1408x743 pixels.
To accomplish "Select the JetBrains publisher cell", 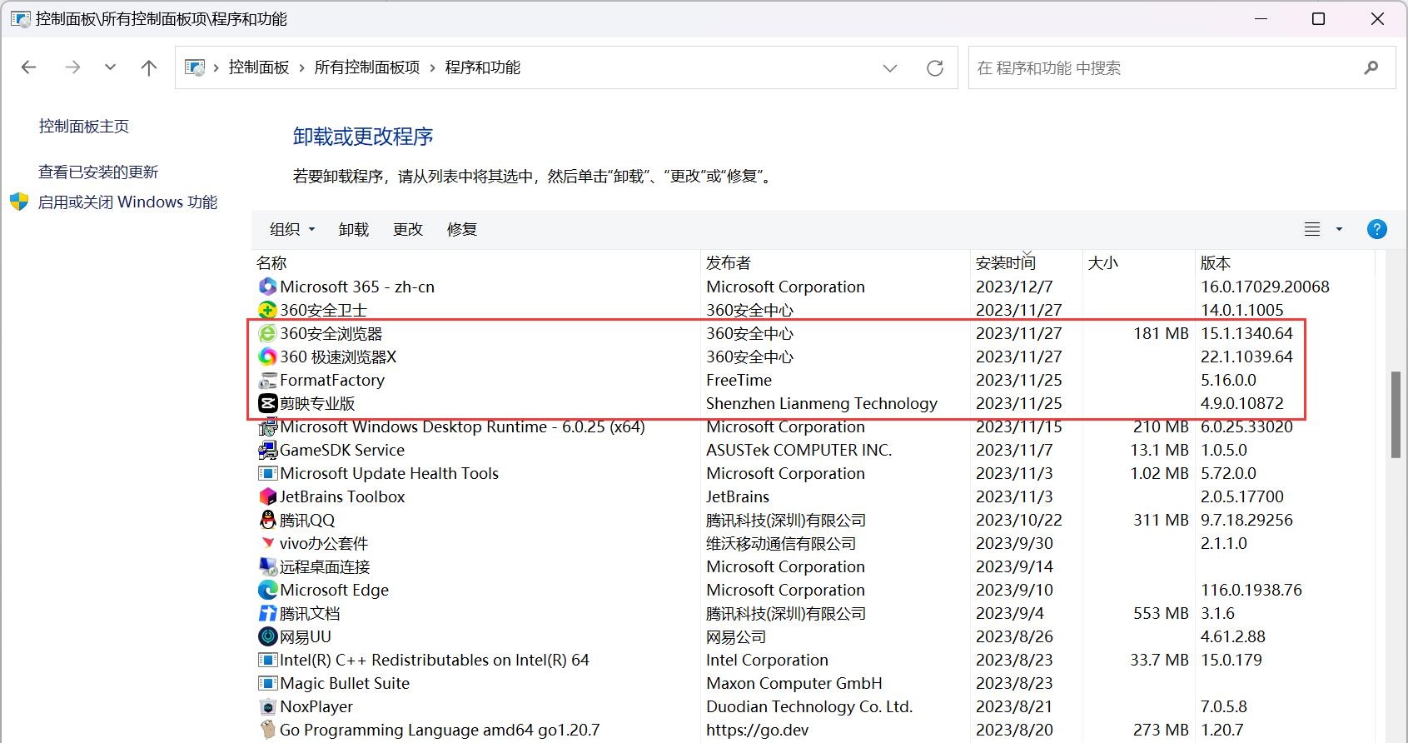I will pos(738,496).
